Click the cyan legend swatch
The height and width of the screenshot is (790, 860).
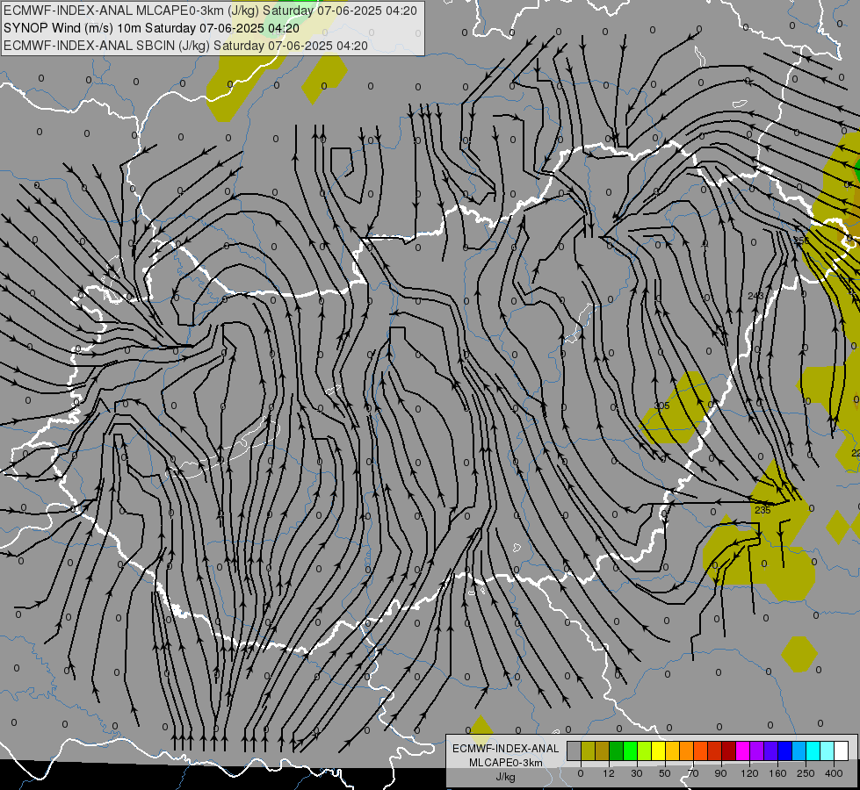pyautogui.click(x=813, y=751)
